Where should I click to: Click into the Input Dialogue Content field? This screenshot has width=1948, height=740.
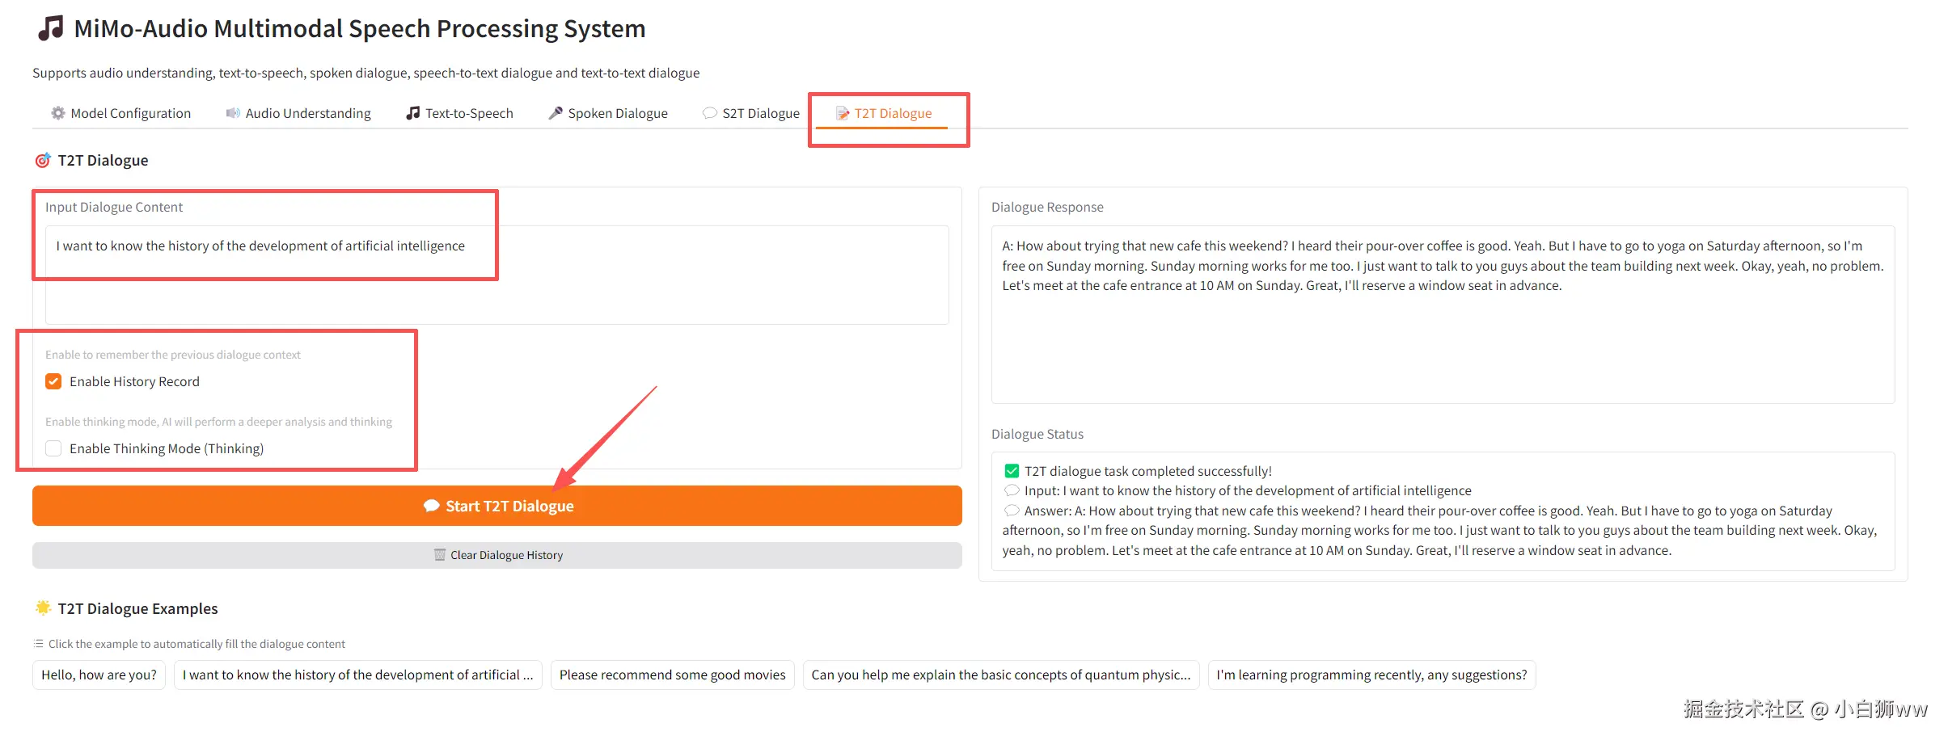point(497,275)
